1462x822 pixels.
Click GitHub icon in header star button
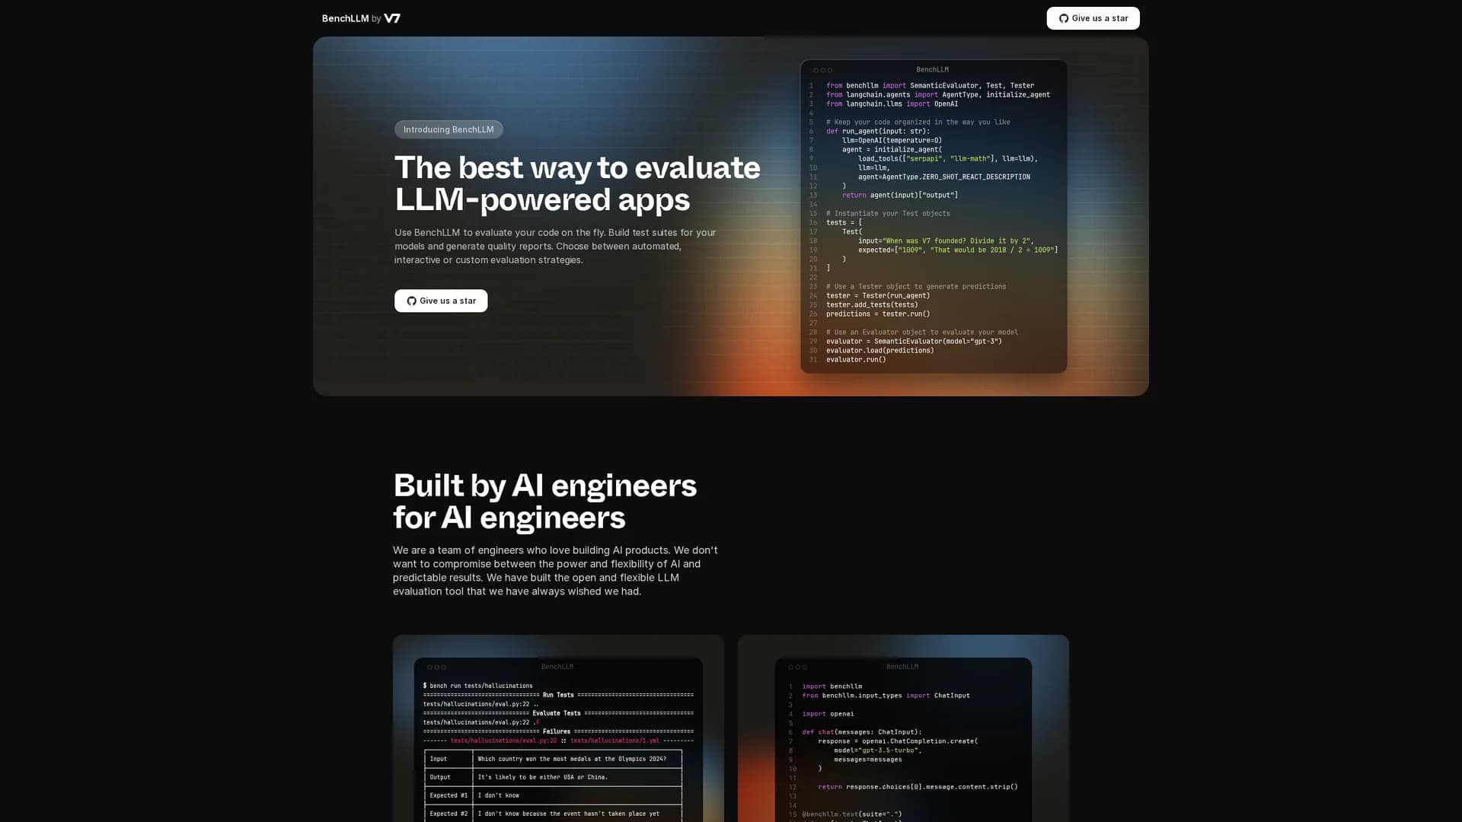pyautogui.click(x=1064, y=18)
